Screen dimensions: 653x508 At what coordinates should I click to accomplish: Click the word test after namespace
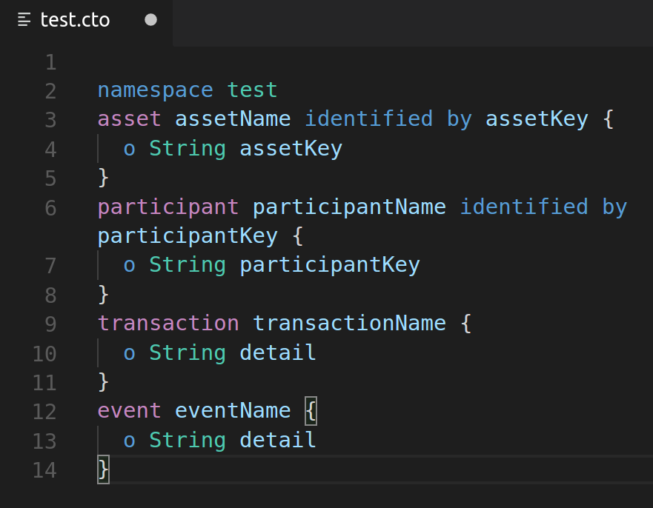(252, 90)
